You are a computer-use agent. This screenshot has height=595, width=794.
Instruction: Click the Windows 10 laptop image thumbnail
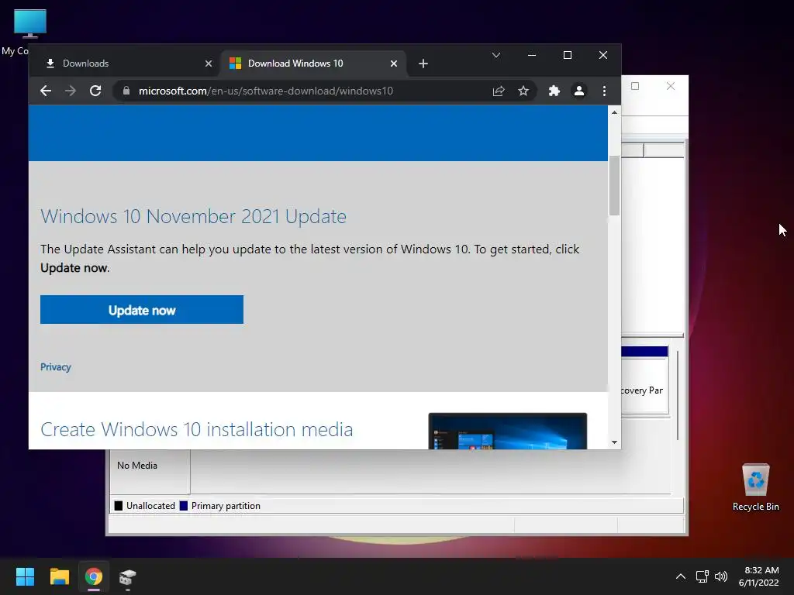pos(507,431)
